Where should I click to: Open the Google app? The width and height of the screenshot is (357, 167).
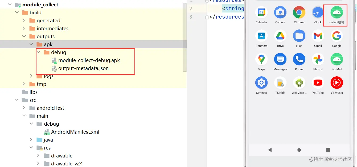click(337, 36)
